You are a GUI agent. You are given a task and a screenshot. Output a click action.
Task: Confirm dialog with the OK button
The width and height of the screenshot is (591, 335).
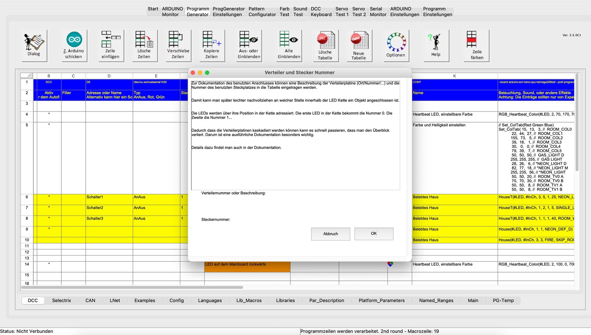[x=374, y=234]
